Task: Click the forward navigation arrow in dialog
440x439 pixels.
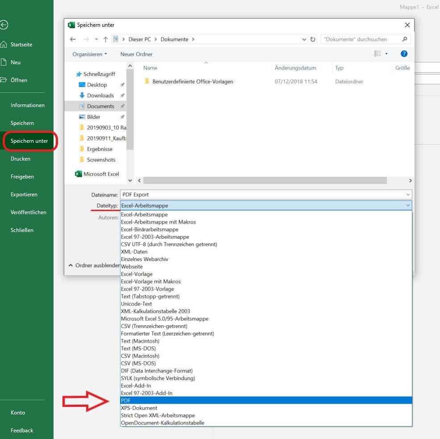Action: pos(86,39)
